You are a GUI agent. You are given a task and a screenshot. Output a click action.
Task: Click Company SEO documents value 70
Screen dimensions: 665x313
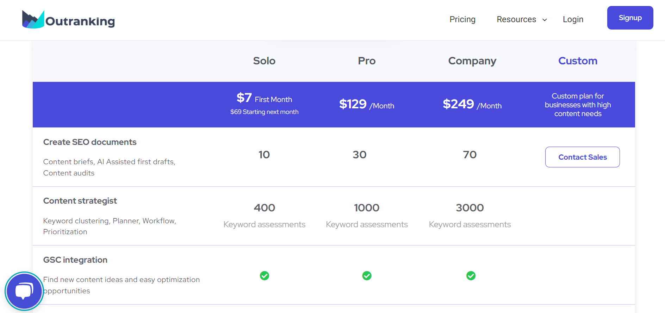coord(470,155)
